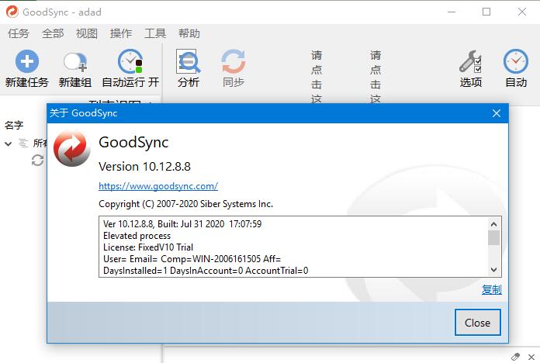Viewport: 540px width, 363px height.
Task: Close the bottom panel with the X icon
Action: 531,357
